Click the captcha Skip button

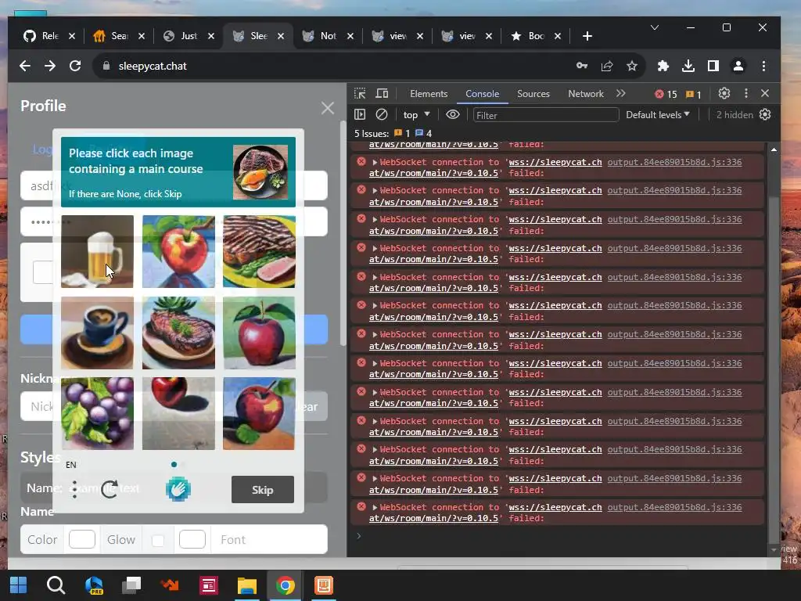263,490
